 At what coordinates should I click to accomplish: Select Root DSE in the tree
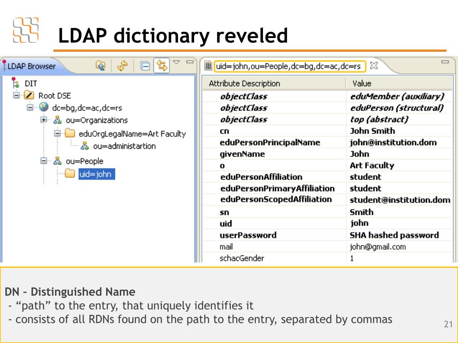[55, 96]
